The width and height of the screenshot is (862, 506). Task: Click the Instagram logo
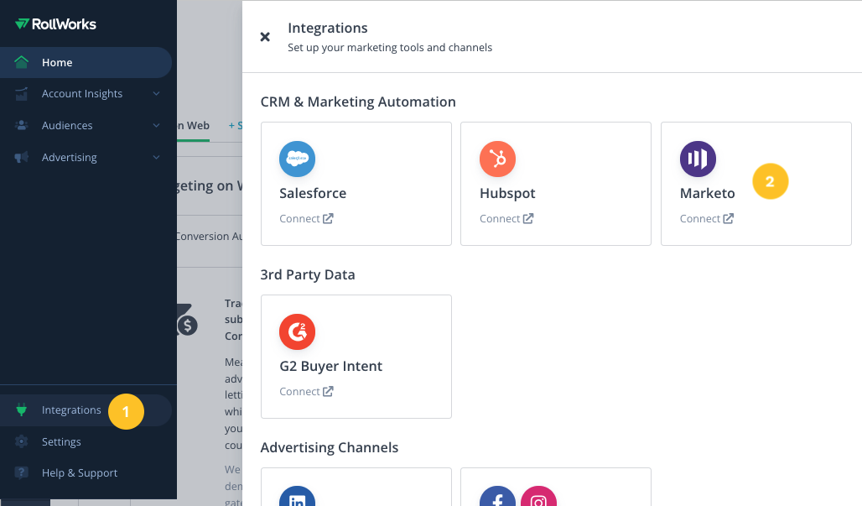pos(538,496)
